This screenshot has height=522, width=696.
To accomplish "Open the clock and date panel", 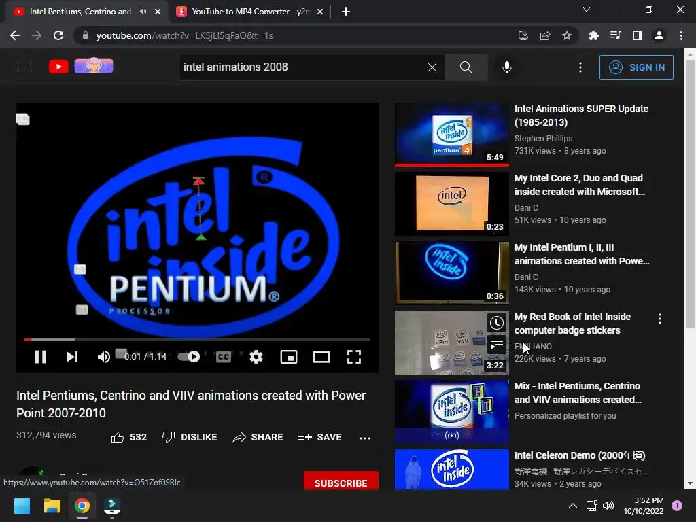I will (x=644, y=506).
